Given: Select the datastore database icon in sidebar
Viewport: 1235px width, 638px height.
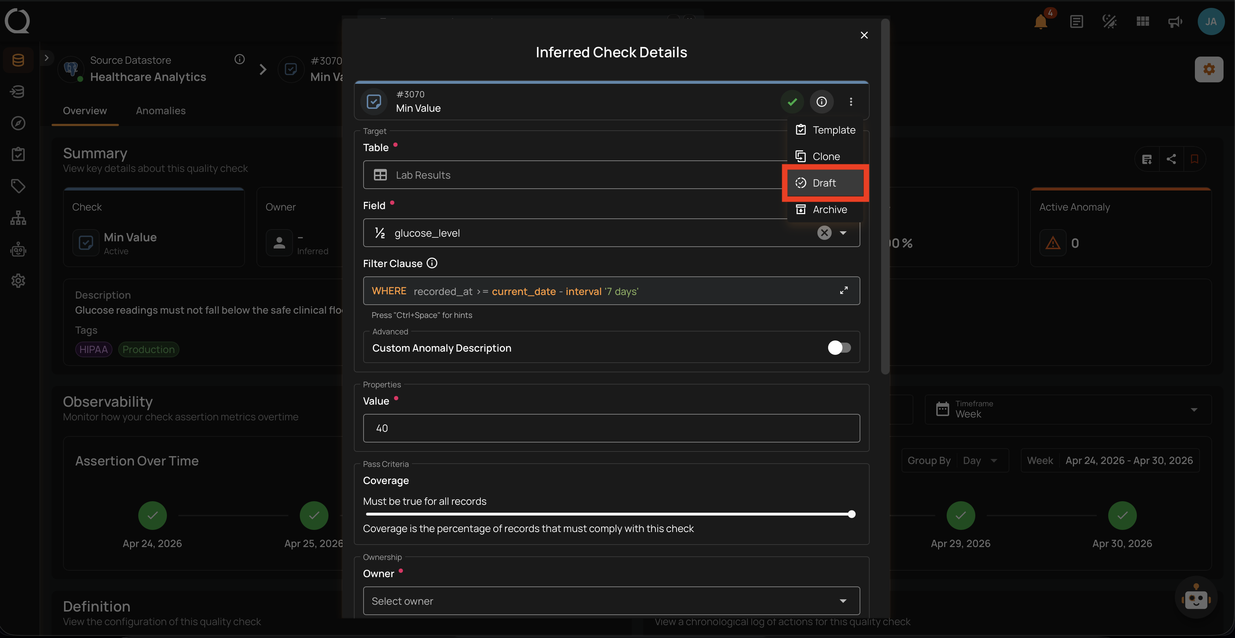Looking at the screenshot, I should 18,60.
